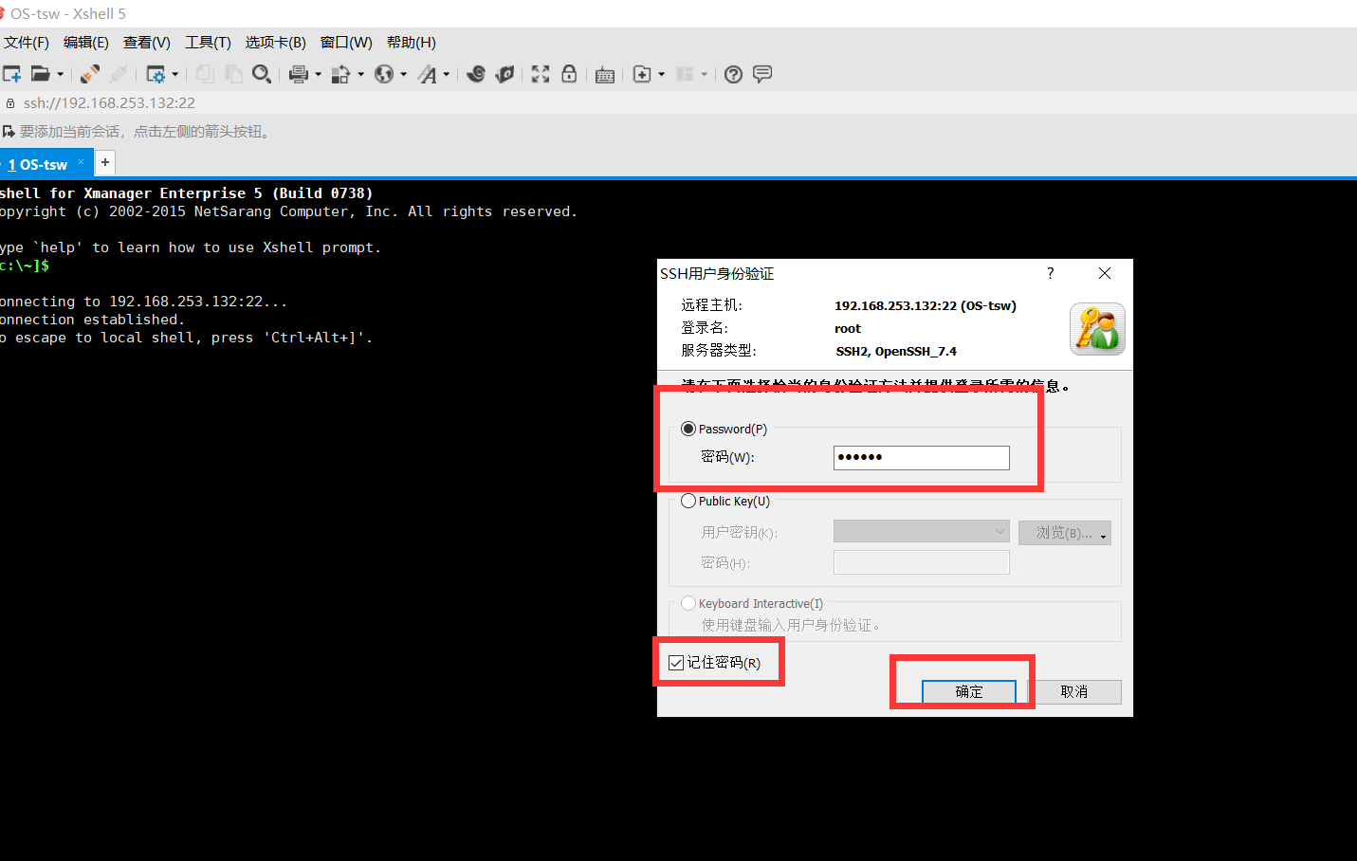
Task: Expand the properties gear dropdown arrow
Action: [x=175, y=74]
